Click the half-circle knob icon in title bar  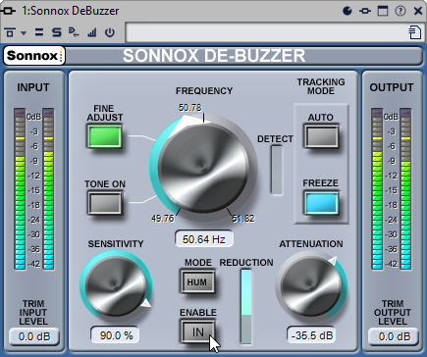(347, 11)
